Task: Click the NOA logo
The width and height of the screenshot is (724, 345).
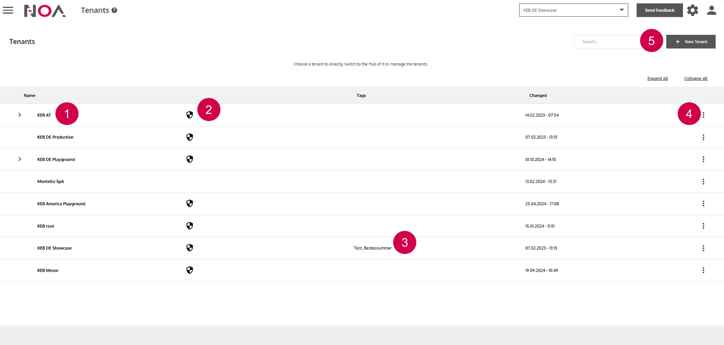Action: (45, 11)
